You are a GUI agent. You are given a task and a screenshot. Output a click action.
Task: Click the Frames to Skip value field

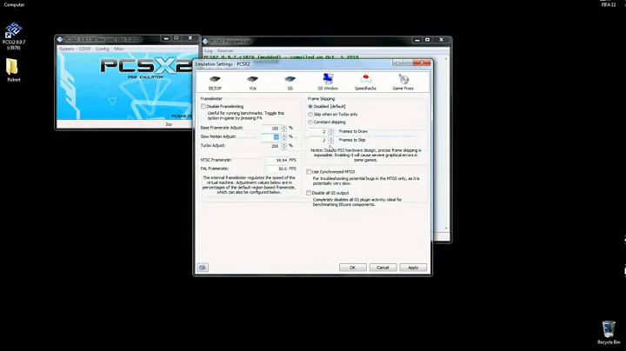(318, 140)
